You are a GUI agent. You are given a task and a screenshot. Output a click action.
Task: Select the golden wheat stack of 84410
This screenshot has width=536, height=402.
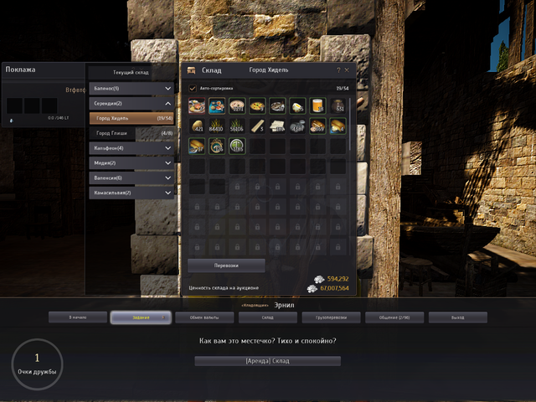[x=217, y=126]
